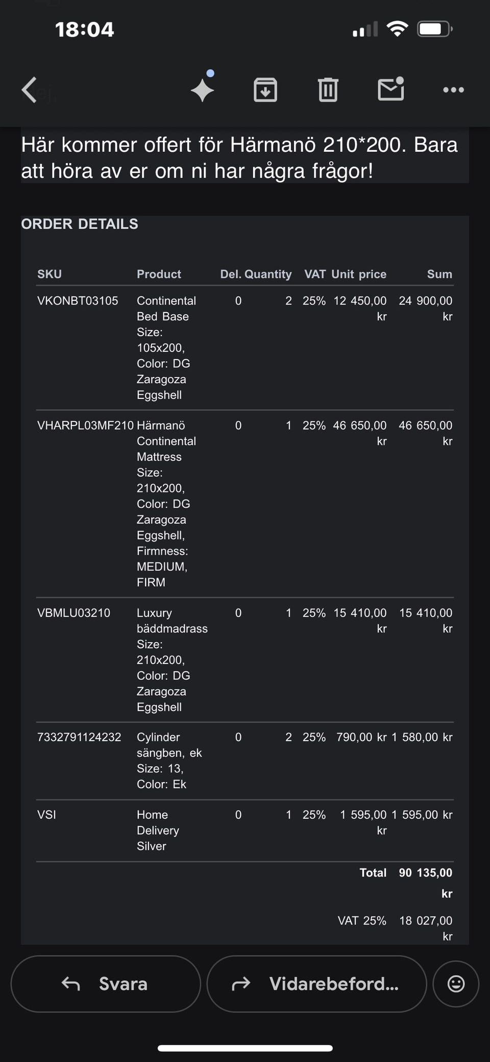The image size is (490, 1062).
Task: Add an emoji reaction with smiley icon
Action: click(x=456, y=983)
